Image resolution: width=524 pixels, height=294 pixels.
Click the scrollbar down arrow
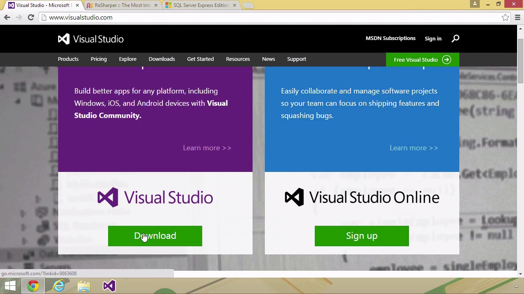coord(520,274)
